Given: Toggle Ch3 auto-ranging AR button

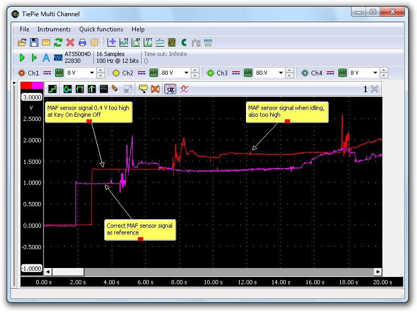Looking at the screenshot, I should (248, 73).
